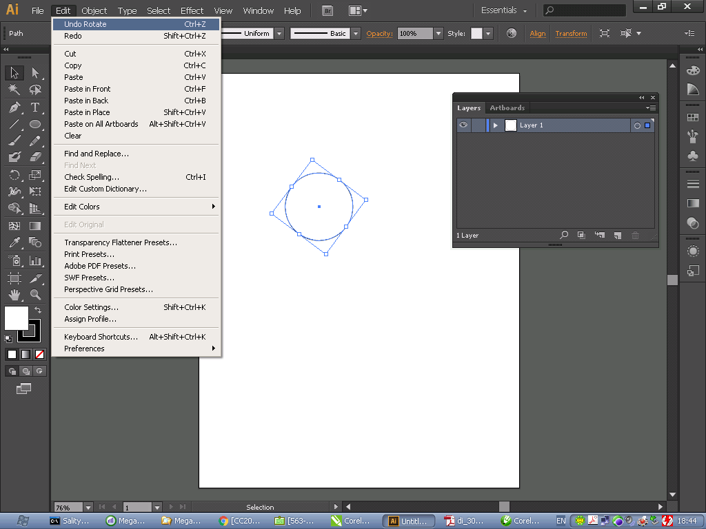This screenshot has height=529, width=706.
Task: Select the Paintbrush tool
Action: pos(14,141)
